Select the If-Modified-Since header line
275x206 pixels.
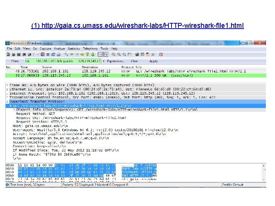[x=66, y=150]
